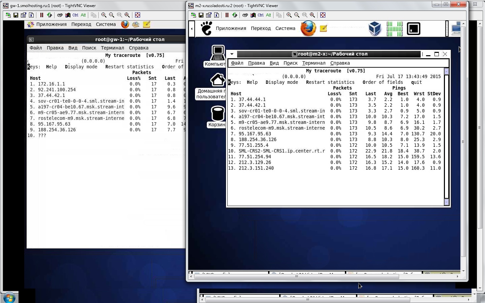Enable auto zoom in m2-x viewer toolbar
The height and width of the screenshot is (303, 485).
312,15
